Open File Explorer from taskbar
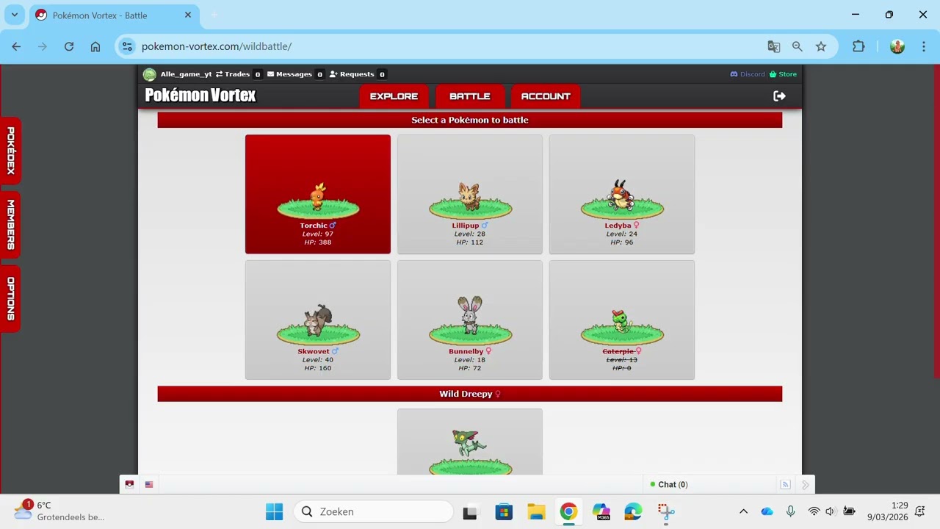This screenshot has width=940, height=529. click(536, 511)
